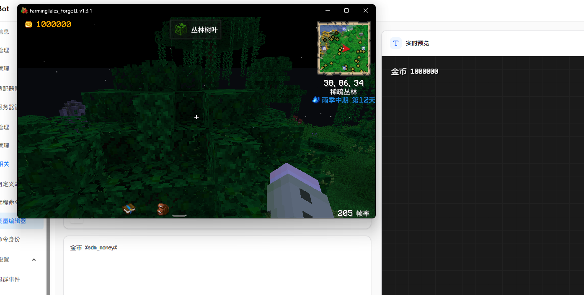Open the 命令身份 sidebar item
The image size is (584, 295).
(x=10, y=239)
